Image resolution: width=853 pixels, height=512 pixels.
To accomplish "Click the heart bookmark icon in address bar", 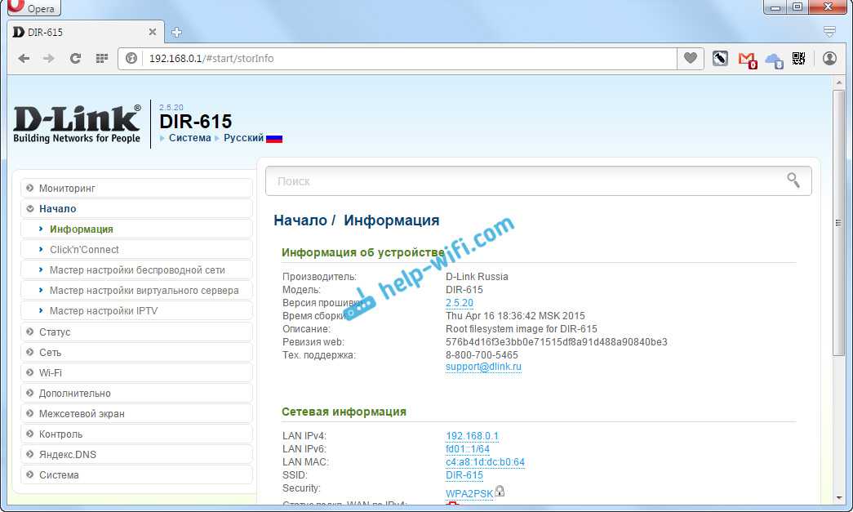I will pyautogui.click(x=691, y=58).
